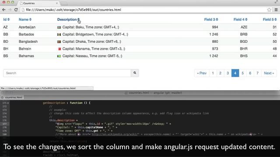Sort the table by Field 4
Viewport: 280px width, 157px height.
tap(240, 19)
